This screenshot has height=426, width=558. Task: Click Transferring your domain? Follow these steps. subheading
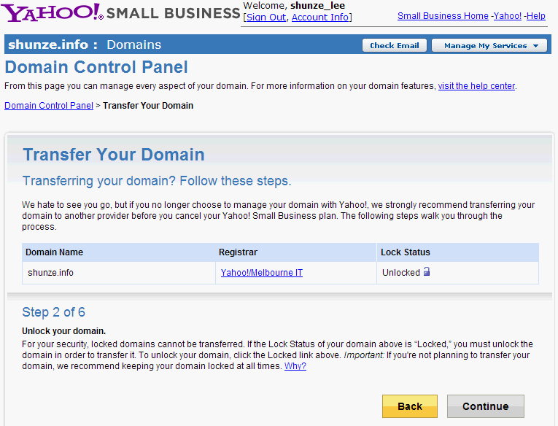(157, 181)
